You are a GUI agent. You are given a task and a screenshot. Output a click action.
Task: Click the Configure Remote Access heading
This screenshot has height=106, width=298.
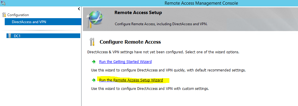coord(130,42)
